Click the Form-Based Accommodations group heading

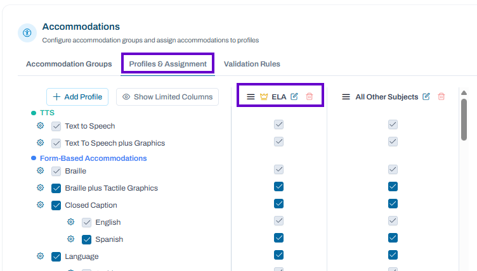93,158
